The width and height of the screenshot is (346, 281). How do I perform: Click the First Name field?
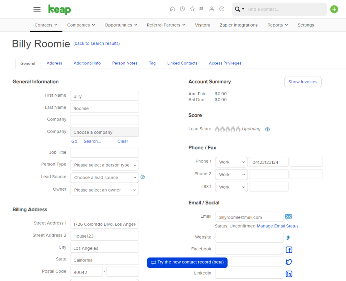104,96
